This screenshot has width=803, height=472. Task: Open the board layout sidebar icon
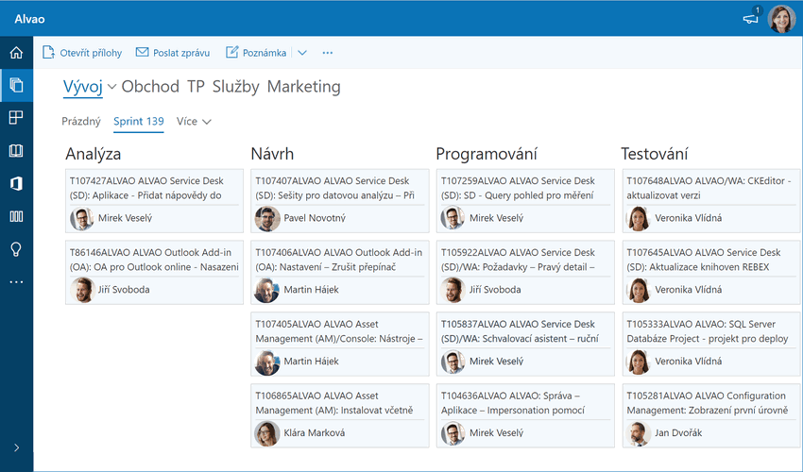(x=16, y=118)
